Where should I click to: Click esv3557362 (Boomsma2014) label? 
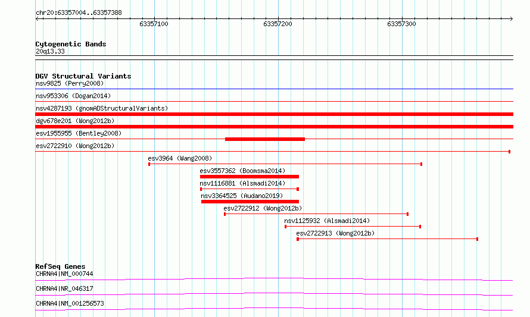coord(242,171)
